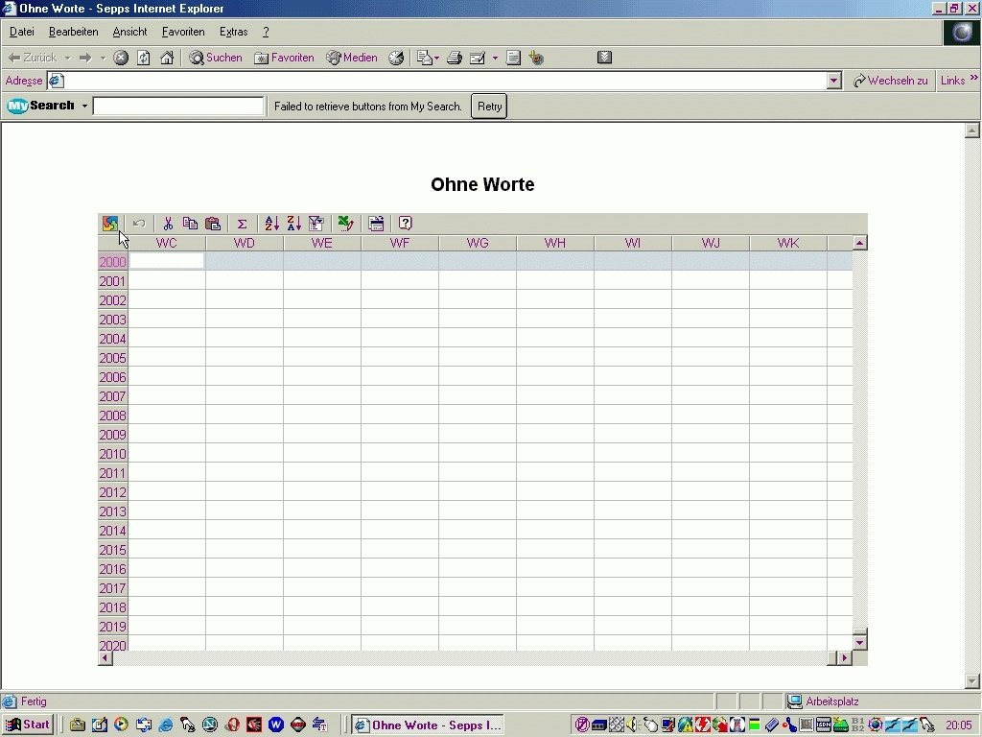The height and width of the screenshot is (737, 982).
Task: Click the AutoSum sigma icon
Action: (243, 224)
